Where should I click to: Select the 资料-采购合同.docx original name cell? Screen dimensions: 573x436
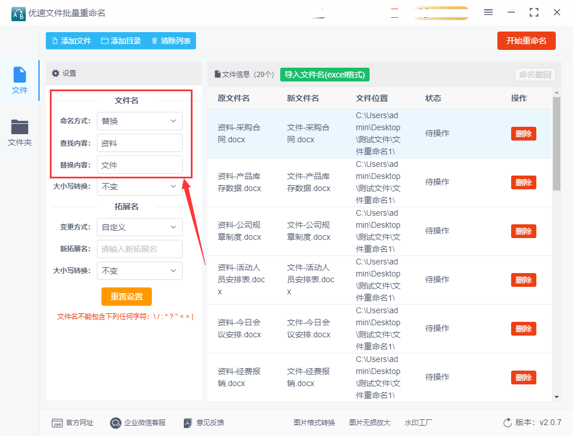(239, 134)
